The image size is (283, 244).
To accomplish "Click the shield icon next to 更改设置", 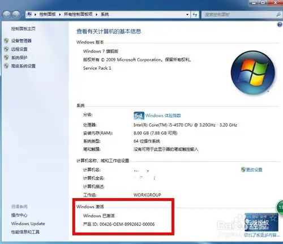I will [243, 169].
